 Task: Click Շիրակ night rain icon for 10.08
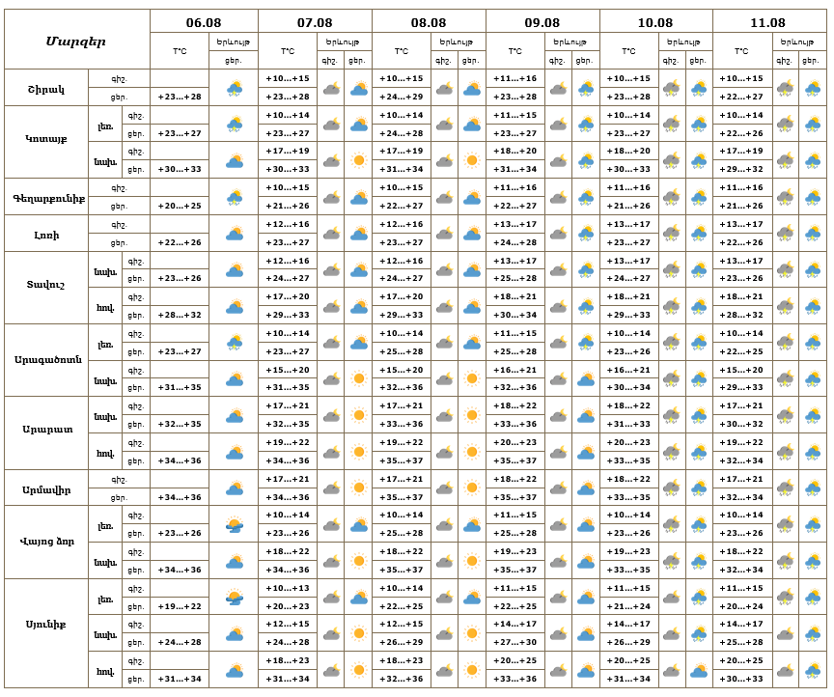pyautogui.click(x=672, y=88)
